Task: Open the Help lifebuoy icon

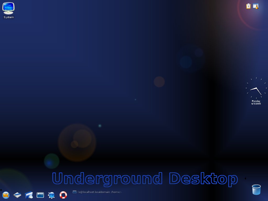Action: click(x=63, y=195)
